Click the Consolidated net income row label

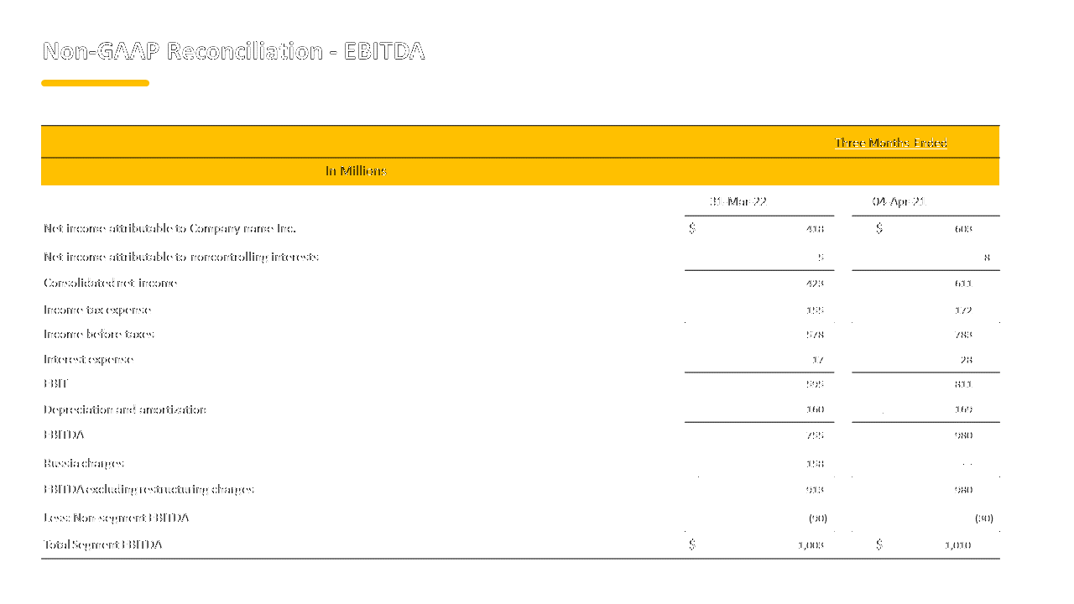(110, 284)
